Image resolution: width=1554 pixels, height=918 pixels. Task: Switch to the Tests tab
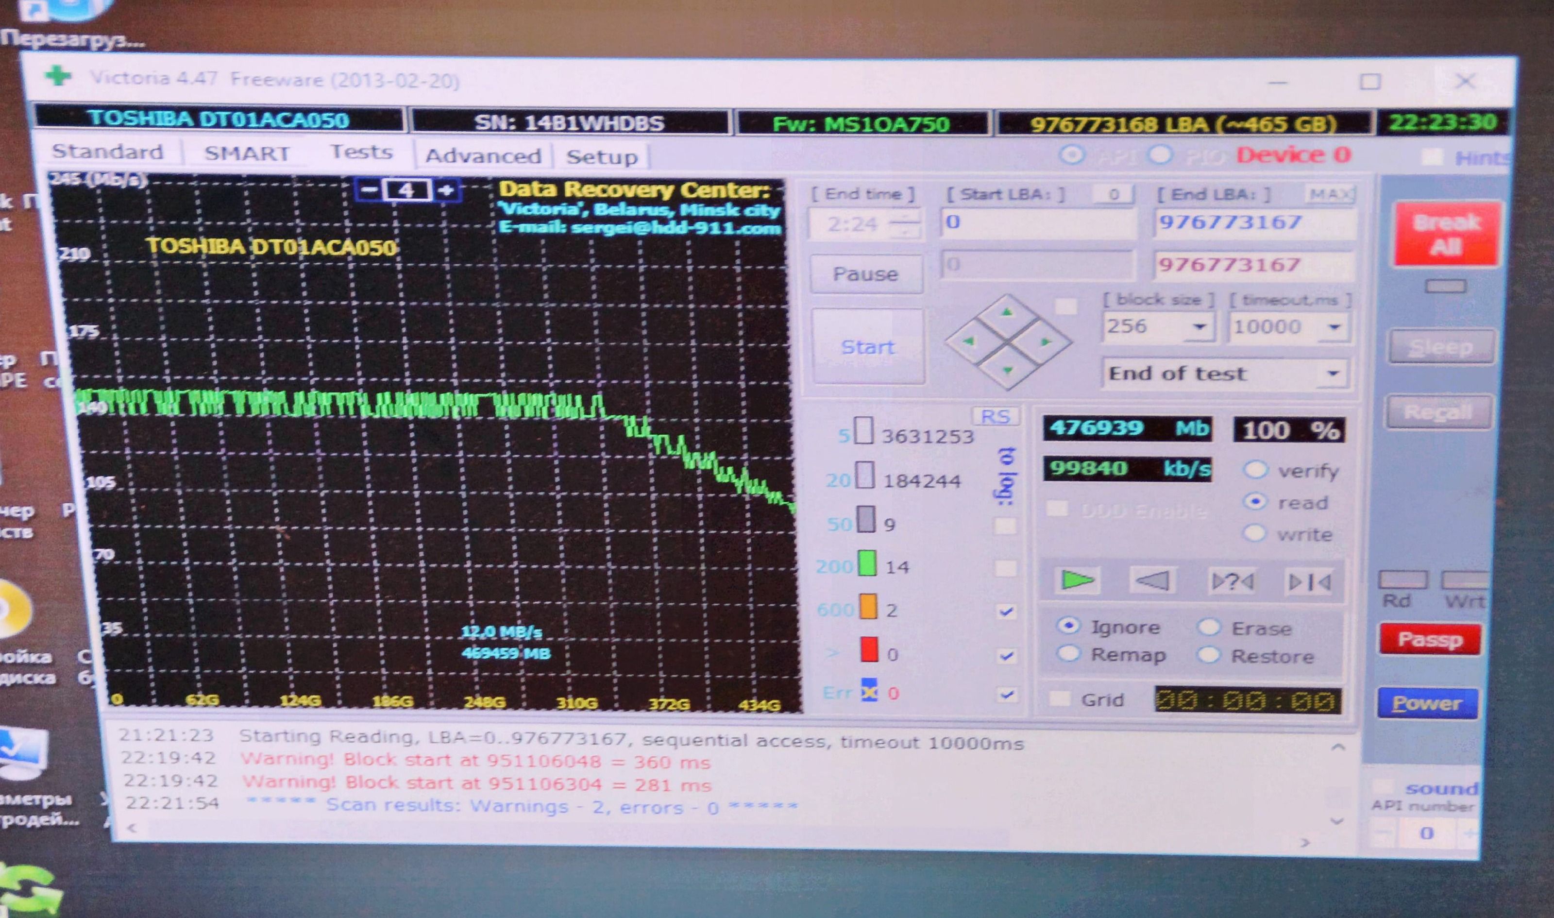[361, 152]
